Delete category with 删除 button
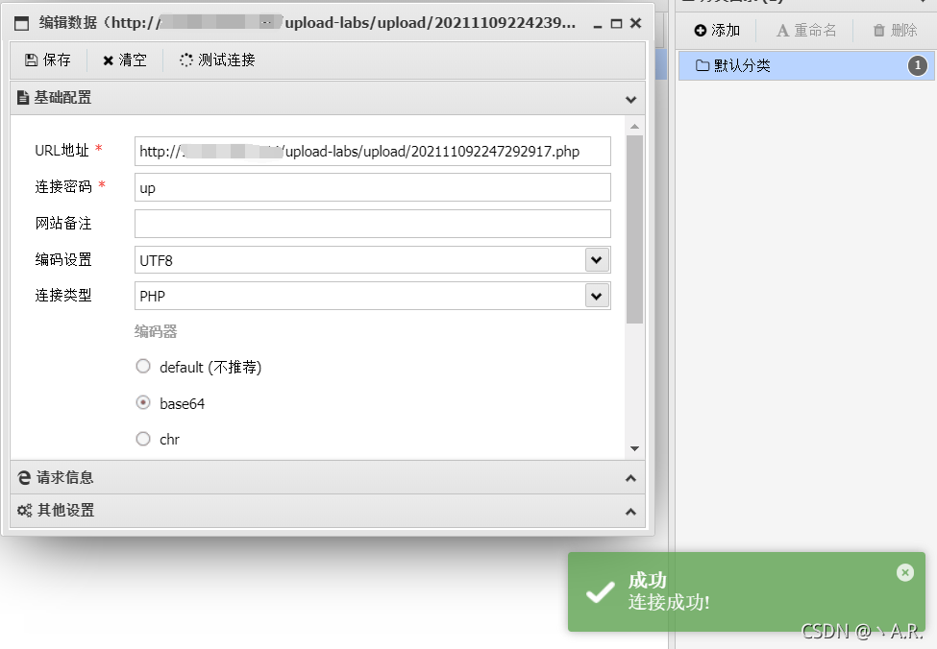This screenshot has width=937, height=649. click(895, 31)
